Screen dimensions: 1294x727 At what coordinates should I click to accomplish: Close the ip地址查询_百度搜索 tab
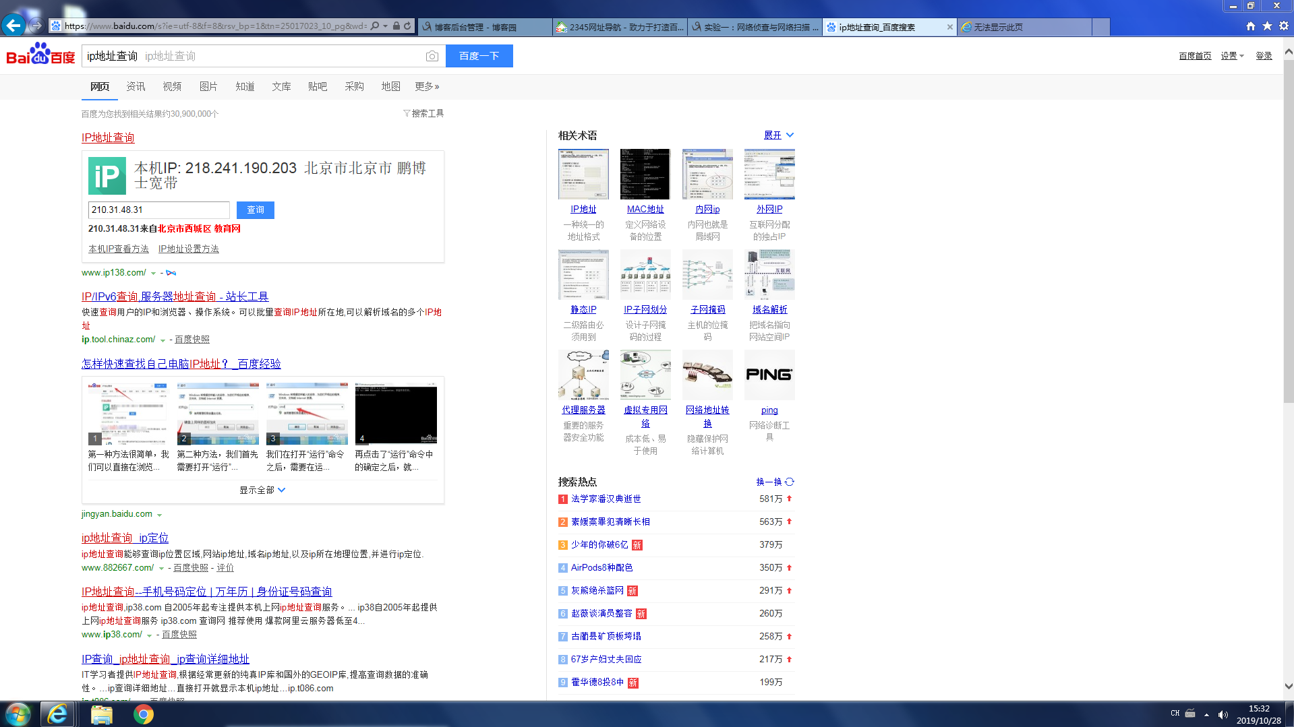[x=949, y=27]
